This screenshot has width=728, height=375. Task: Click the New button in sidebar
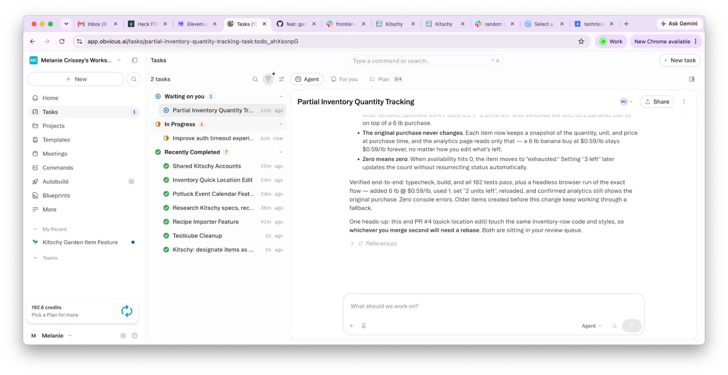[76, 79]
